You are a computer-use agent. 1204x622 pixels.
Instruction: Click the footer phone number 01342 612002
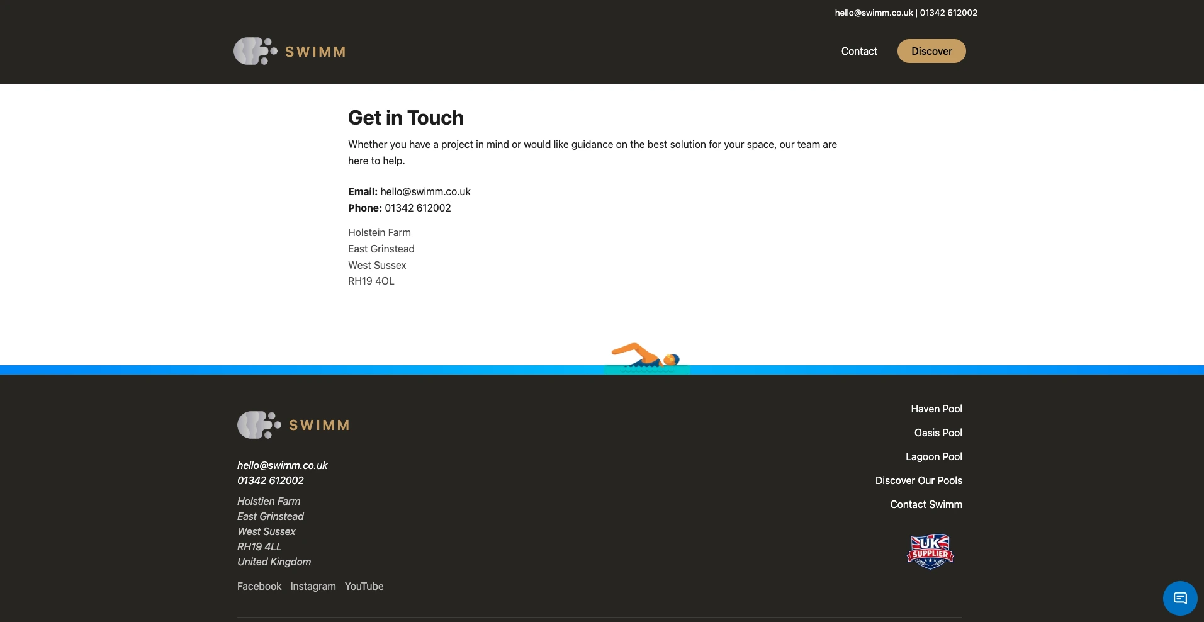click(271, 480)
